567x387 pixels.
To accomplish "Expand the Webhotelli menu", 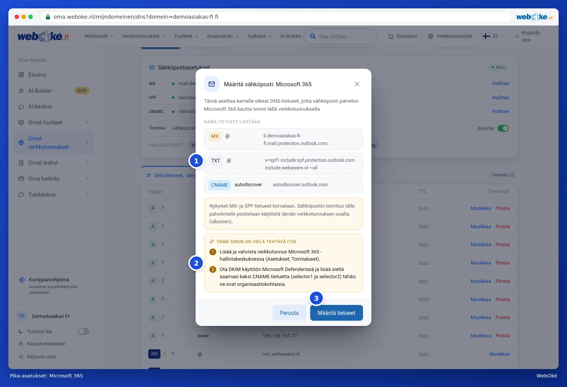I will click(x=99, y=36).
